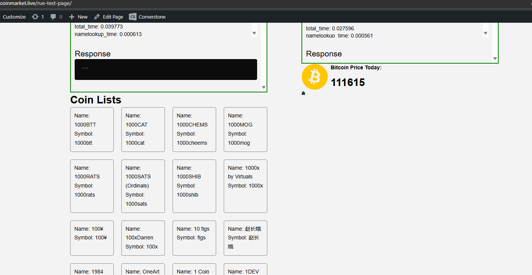The image size is (532, 275).
Task: Click the black Response code block
Action: [x=166, y=69]
